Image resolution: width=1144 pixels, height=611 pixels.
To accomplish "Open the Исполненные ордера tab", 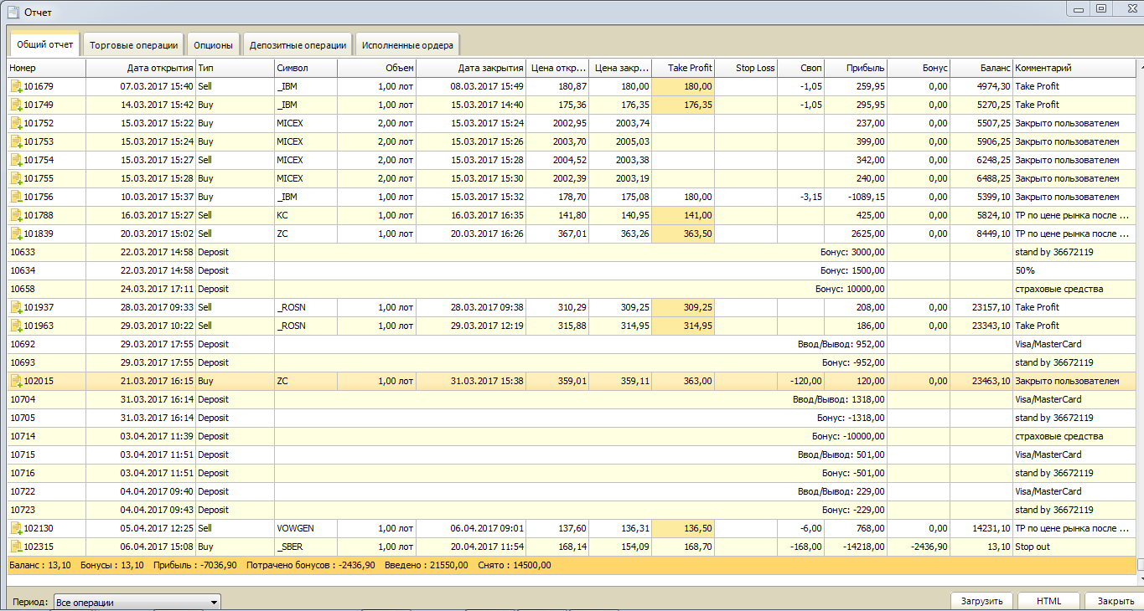I will pos(408,45).
